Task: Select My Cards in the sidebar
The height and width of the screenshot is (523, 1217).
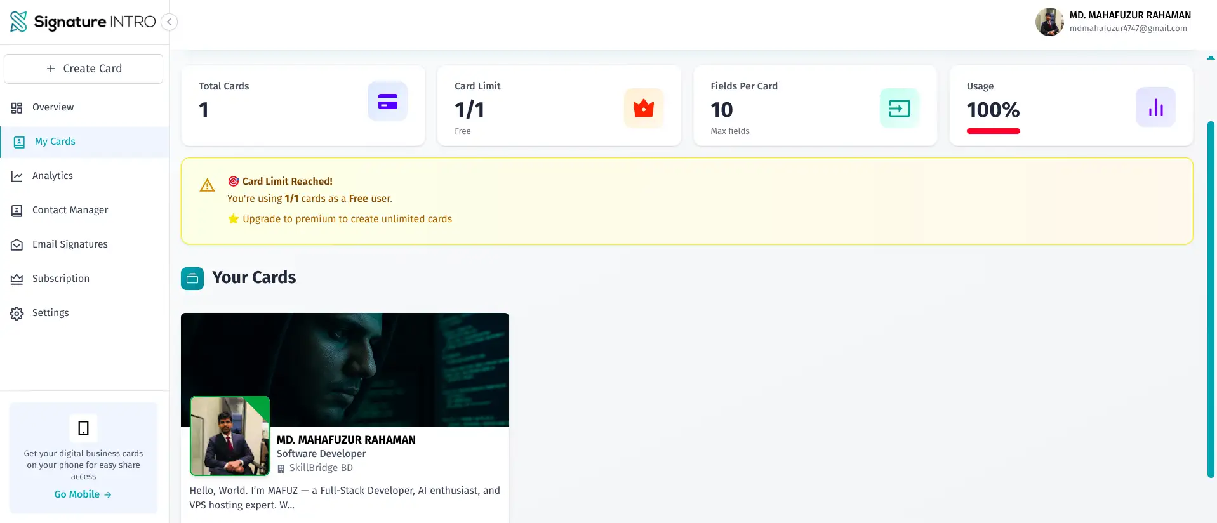Action: click(x=84, y=142)
